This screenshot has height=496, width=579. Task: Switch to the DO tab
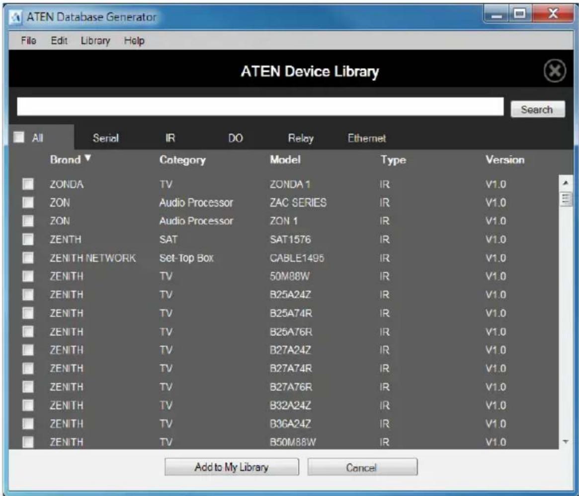(236, 138)
